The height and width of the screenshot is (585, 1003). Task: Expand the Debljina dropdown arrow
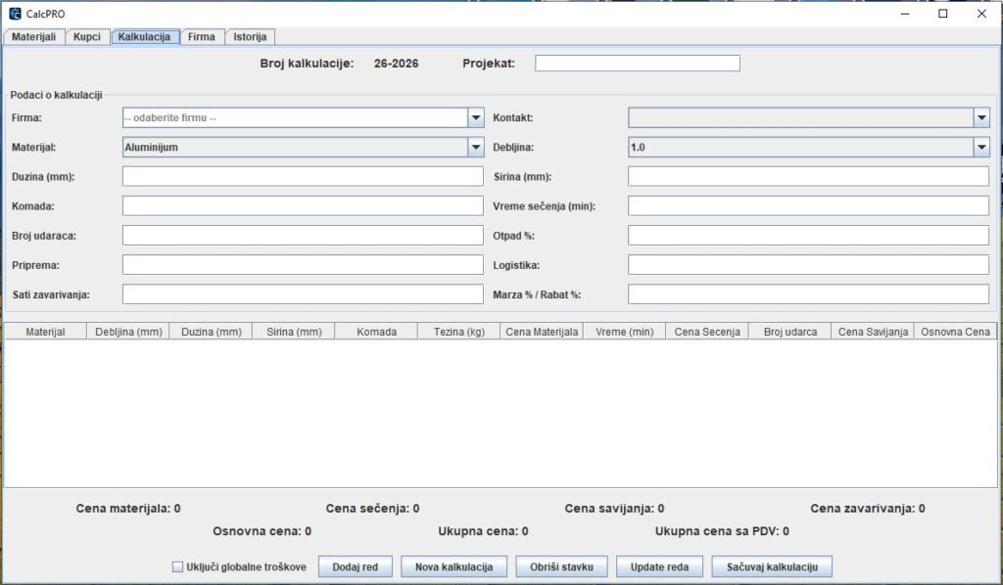click(x=981, y=147)
